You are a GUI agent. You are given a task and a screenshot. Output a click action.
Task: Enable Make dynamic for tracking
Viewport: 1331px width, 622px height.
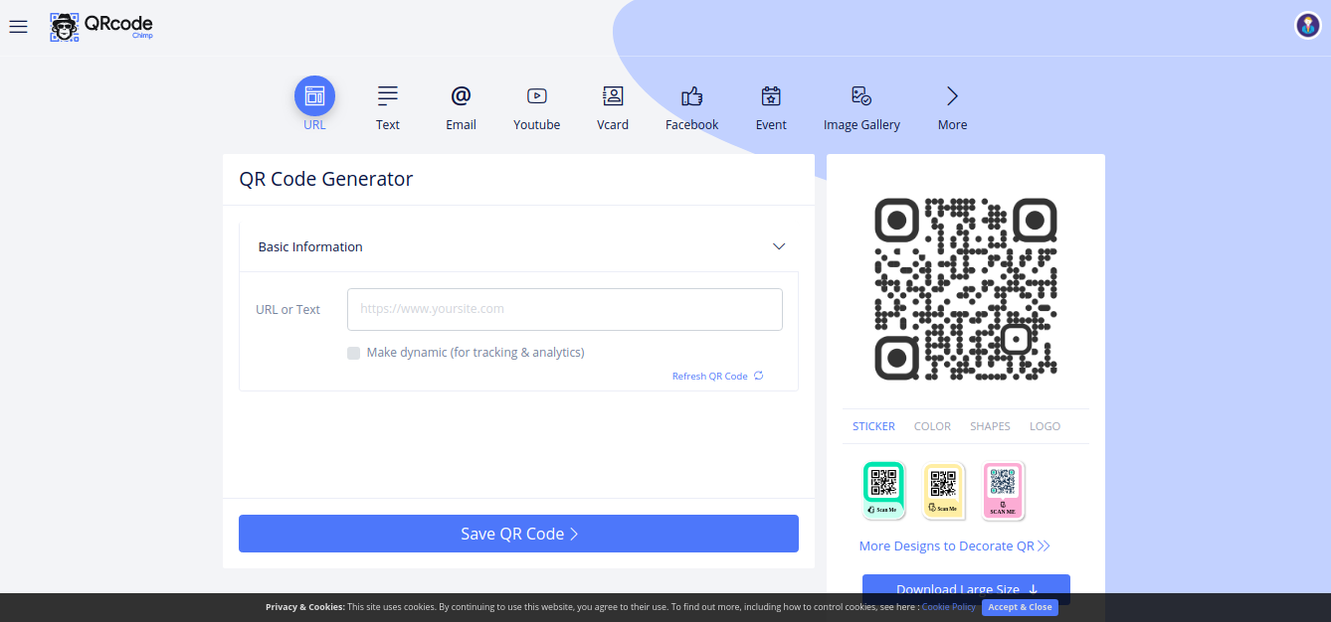tap(353, 353)
